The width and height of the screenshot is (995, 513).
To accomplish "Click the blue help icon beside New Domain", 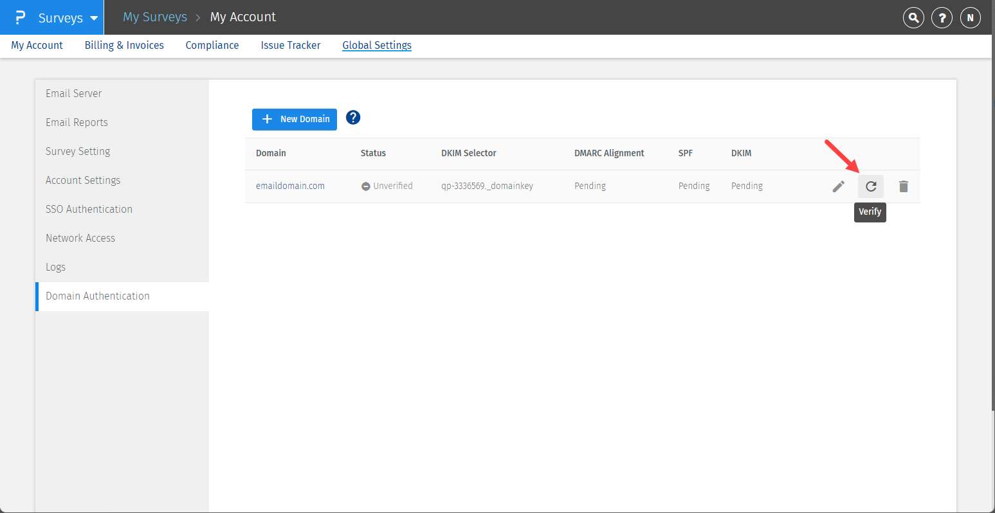I will click(x=353, y=118).
